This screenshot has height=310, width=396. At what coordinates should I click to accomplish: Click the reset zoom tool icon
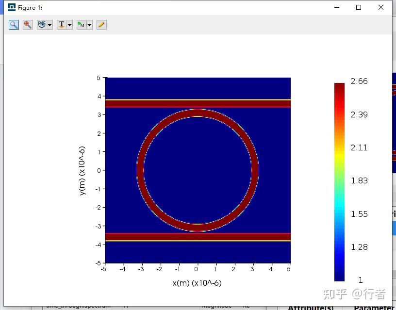[x=28, y=25]
